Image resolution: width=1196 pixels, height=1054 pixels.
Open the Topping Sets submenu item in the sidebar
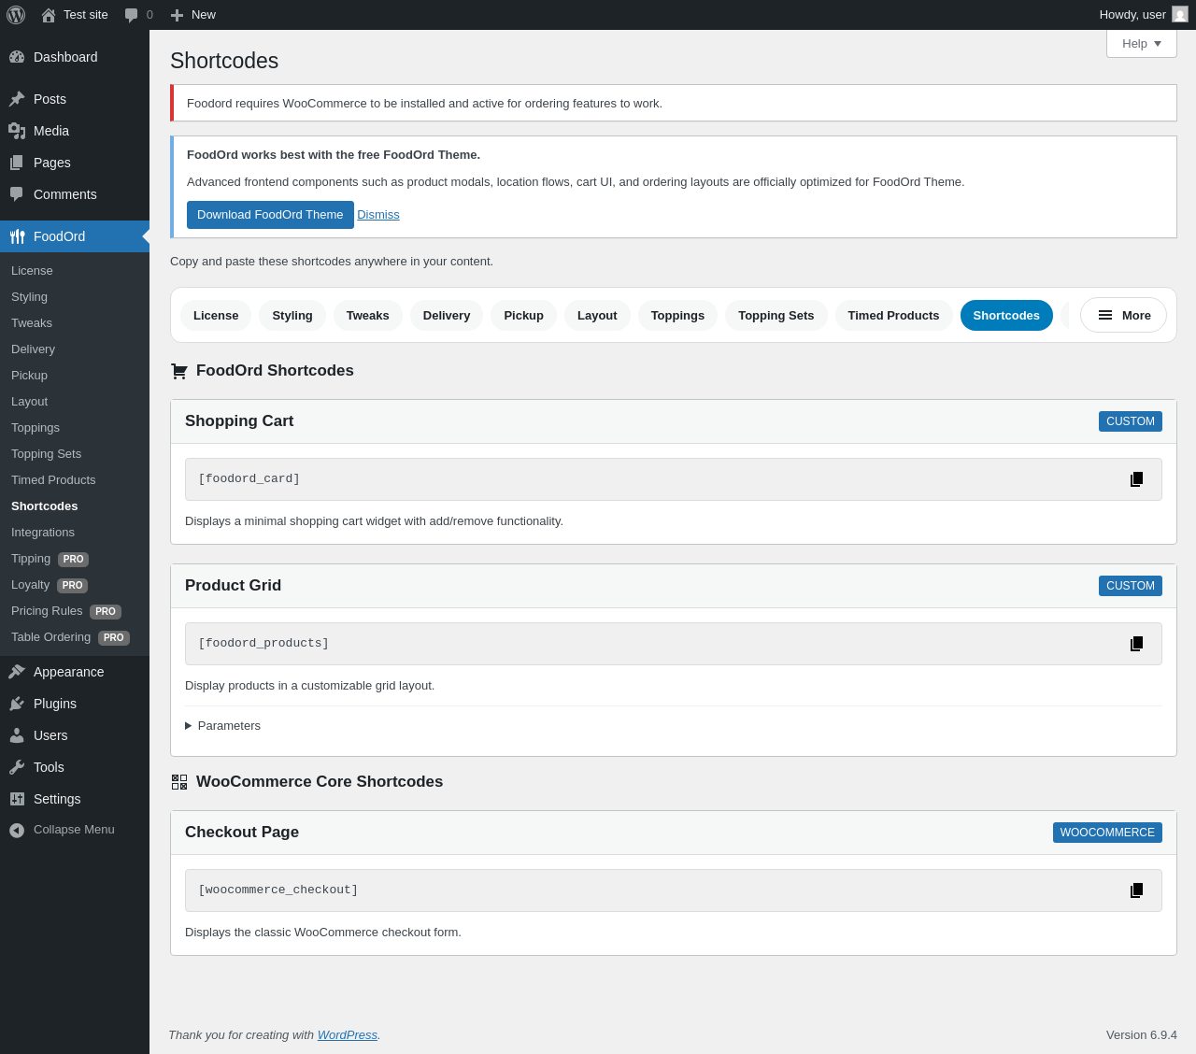pyautogui.click(x=75, y=454)
